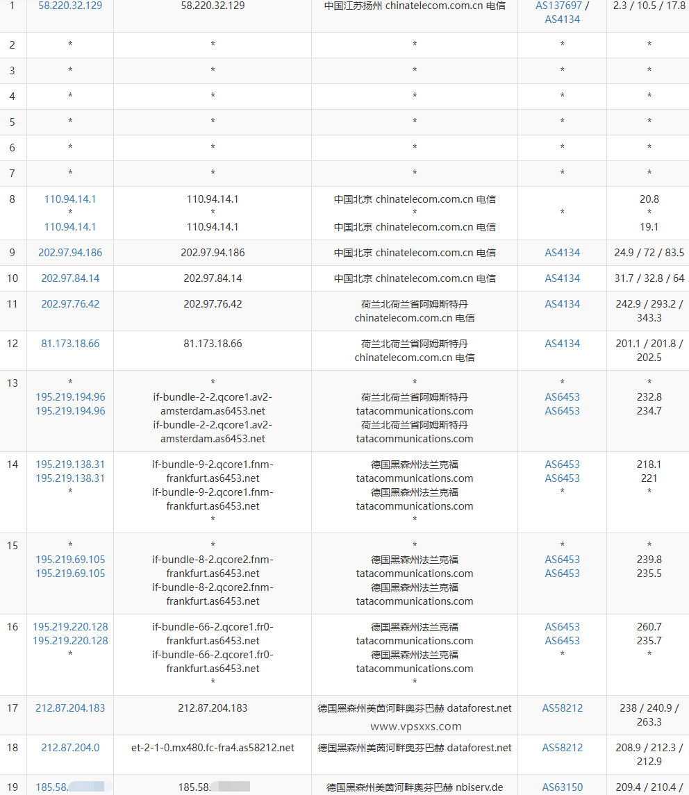Select the plain-text 202.97.84.14 hostname cell
Screen dimensions: 689x795
pos(213,278)
